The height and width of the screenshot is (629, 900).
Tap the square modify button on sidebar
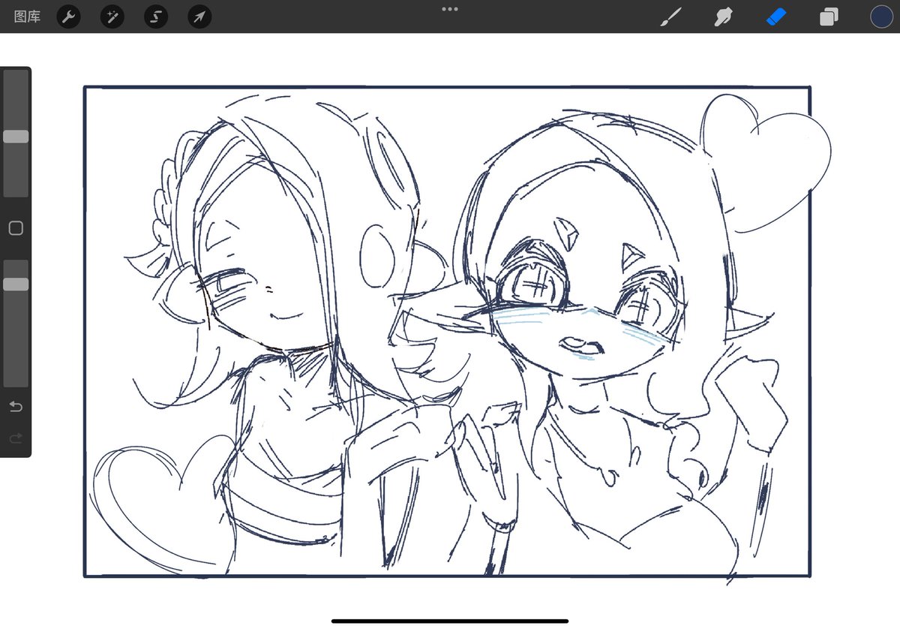click(x=16, y=228)
